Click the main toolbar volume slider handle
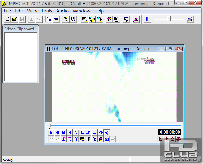 click(x=169, y=19)
